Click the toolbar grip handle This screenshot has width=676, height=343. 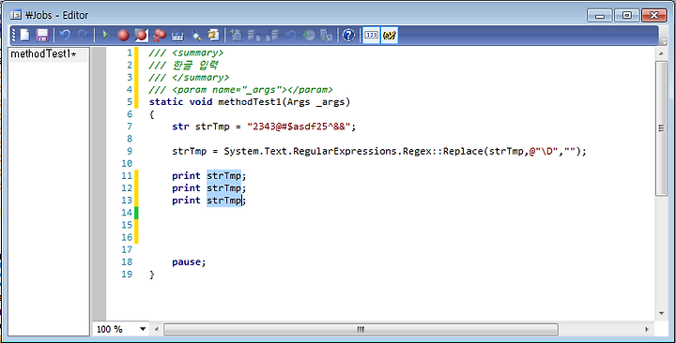click(14, 35)
